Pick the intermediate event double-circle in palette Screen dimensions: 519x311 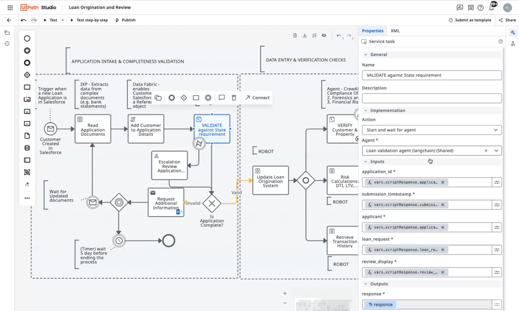(x=27, y=51)
